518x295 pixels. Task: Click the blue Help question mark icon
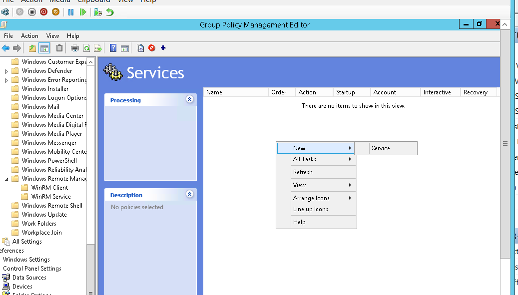[x=113, y=48]
